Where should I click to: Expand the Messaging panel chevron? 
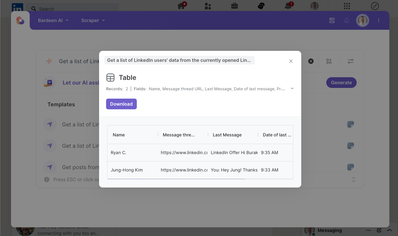coord(390,230)
